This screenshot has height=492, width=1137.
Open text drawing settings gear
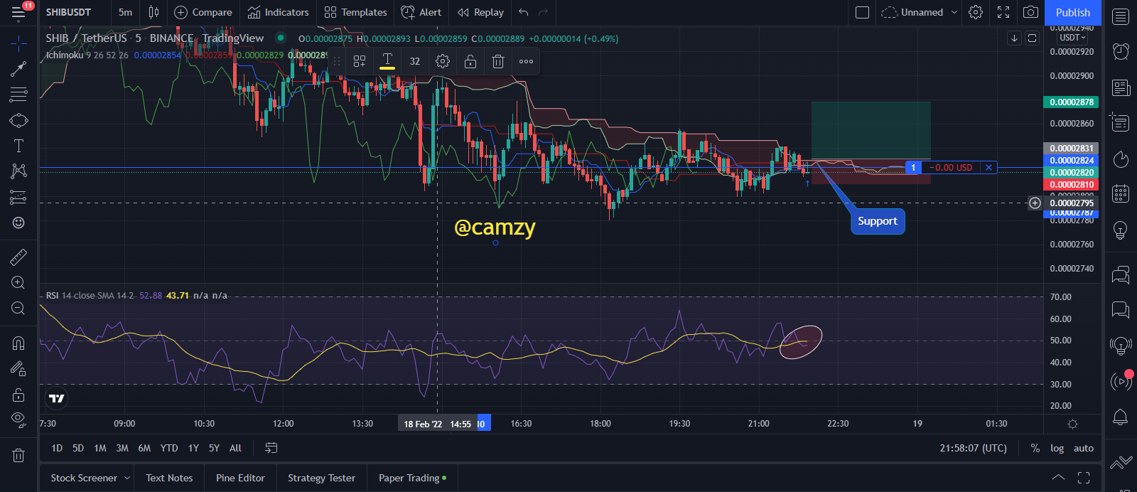pyautogui.click(x=443, y=61)
